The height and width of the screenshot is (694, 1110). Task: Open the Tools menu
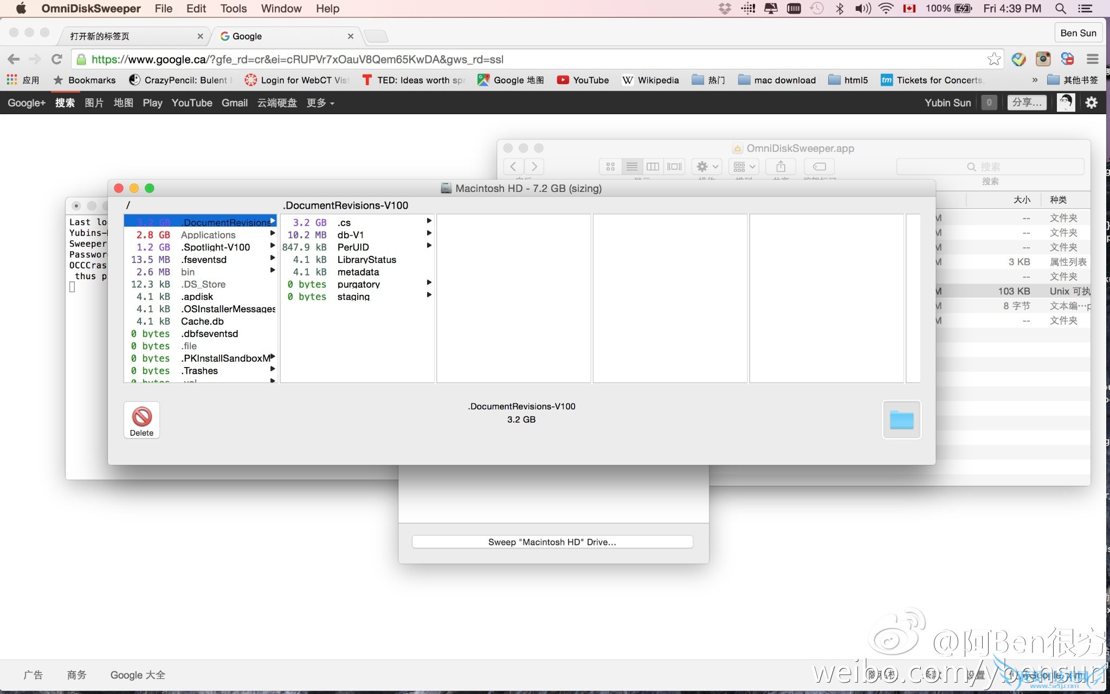[233, 9]
